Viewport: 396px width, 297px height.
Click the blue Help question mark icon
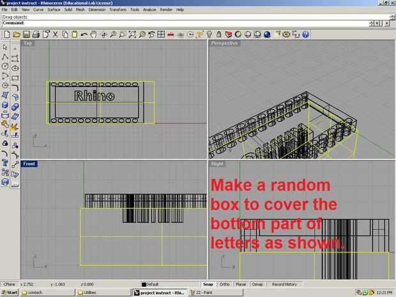point(305,34)
